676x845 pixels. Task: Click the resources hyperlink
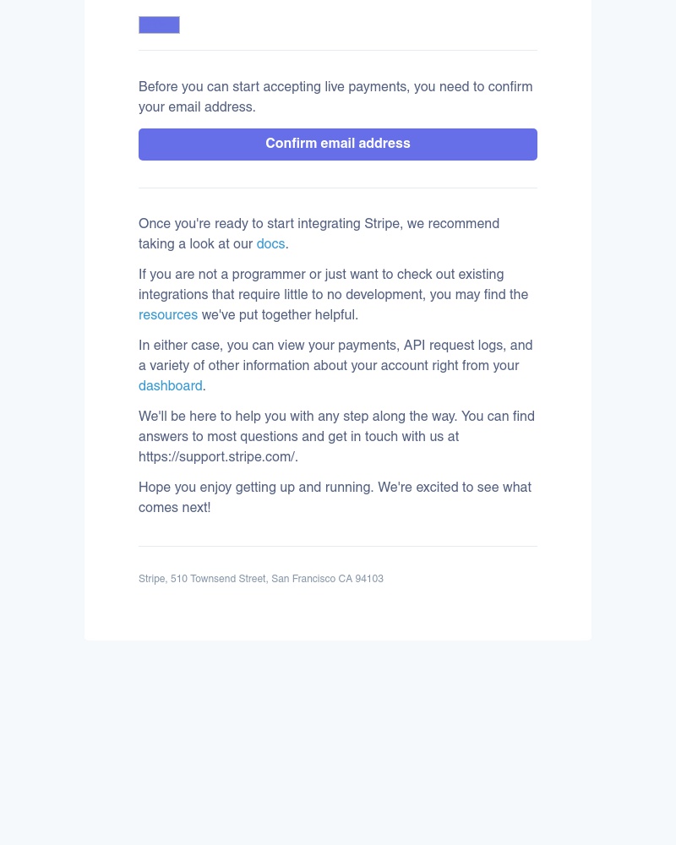pyautogui.click(x=168, y=315)
